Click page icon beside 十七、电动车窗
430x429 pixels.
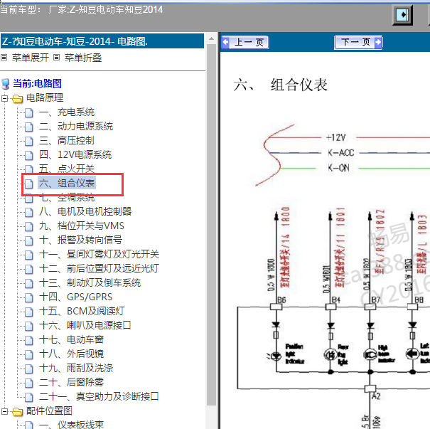click(x=29, y=341)
